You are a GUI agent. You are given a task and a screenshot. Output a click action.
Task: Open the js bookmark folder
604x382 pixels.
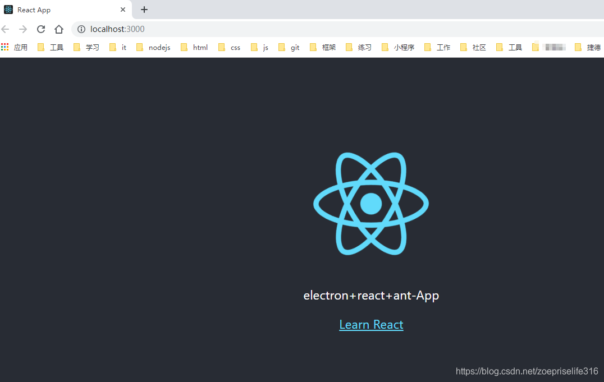coord(259,47)
